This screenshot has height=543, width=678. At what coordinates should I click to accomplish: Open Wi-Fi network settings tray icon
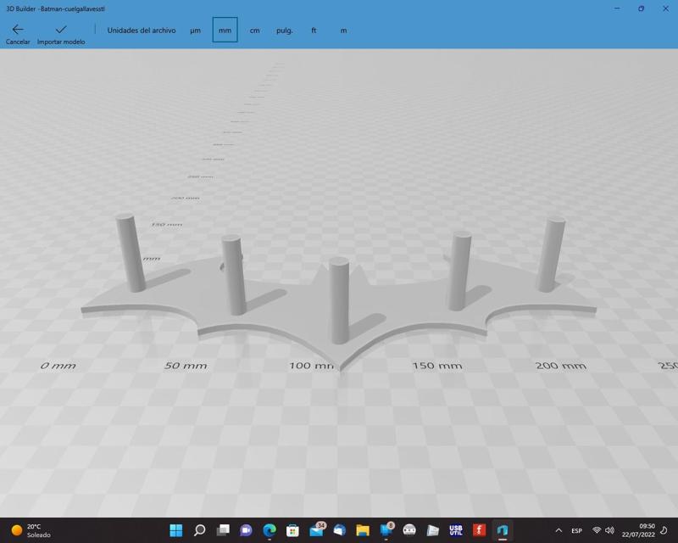[x=597, y=530]
